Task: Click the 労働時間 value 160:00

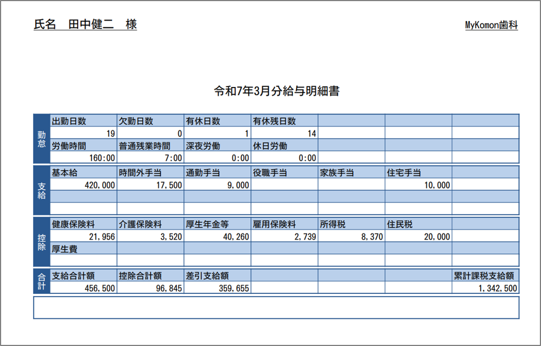Action: click(x=102, y=158)
